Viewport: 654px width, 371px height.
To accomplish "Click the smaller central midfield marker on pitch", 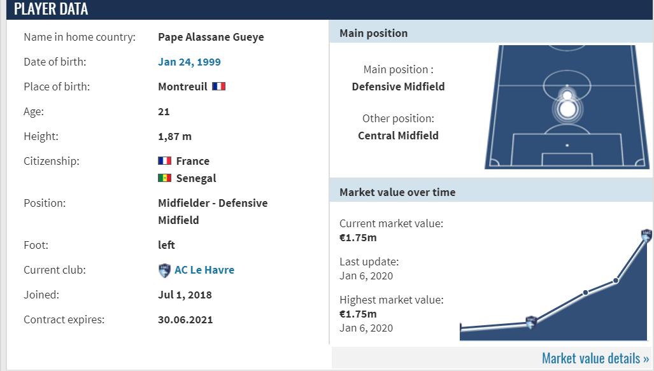I will point(567,95).
